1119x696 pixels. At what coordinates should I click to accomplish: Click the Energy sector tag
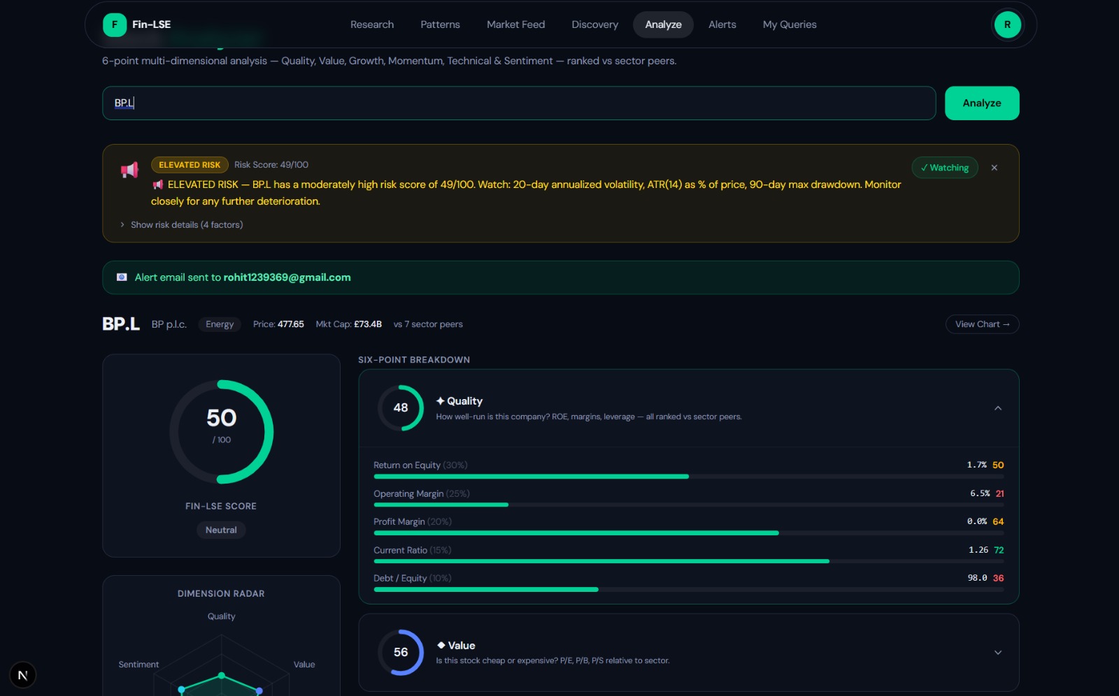click(220, 324)
